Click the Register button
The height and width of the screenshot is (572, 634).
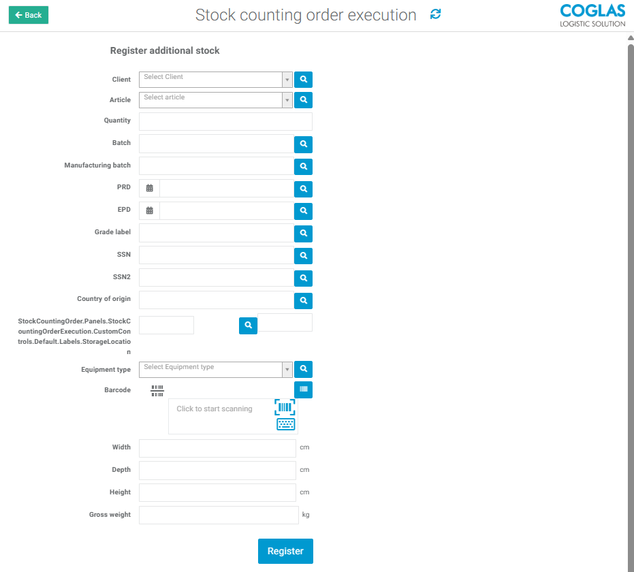tap(285, 551)
